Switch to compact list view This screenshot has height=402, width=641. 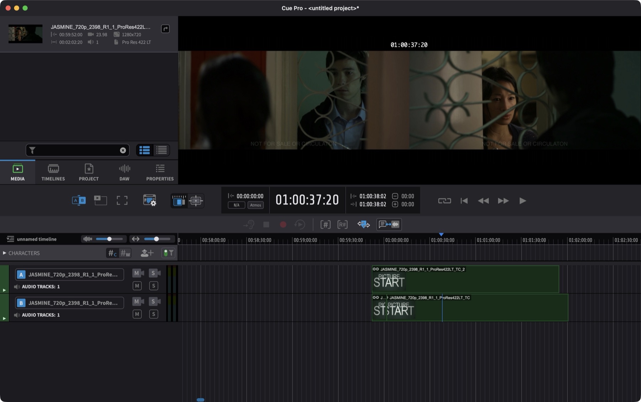[161, 150]
